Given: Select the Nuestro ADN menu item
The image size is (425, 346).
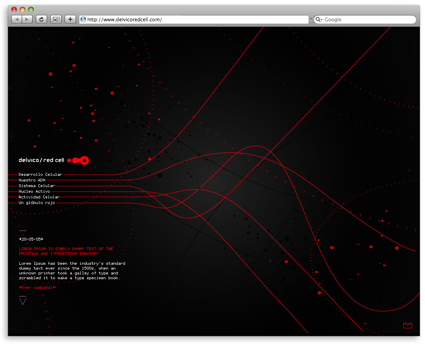Looking at the screenshot, I should pyautogui.click(x=32, y=180).
